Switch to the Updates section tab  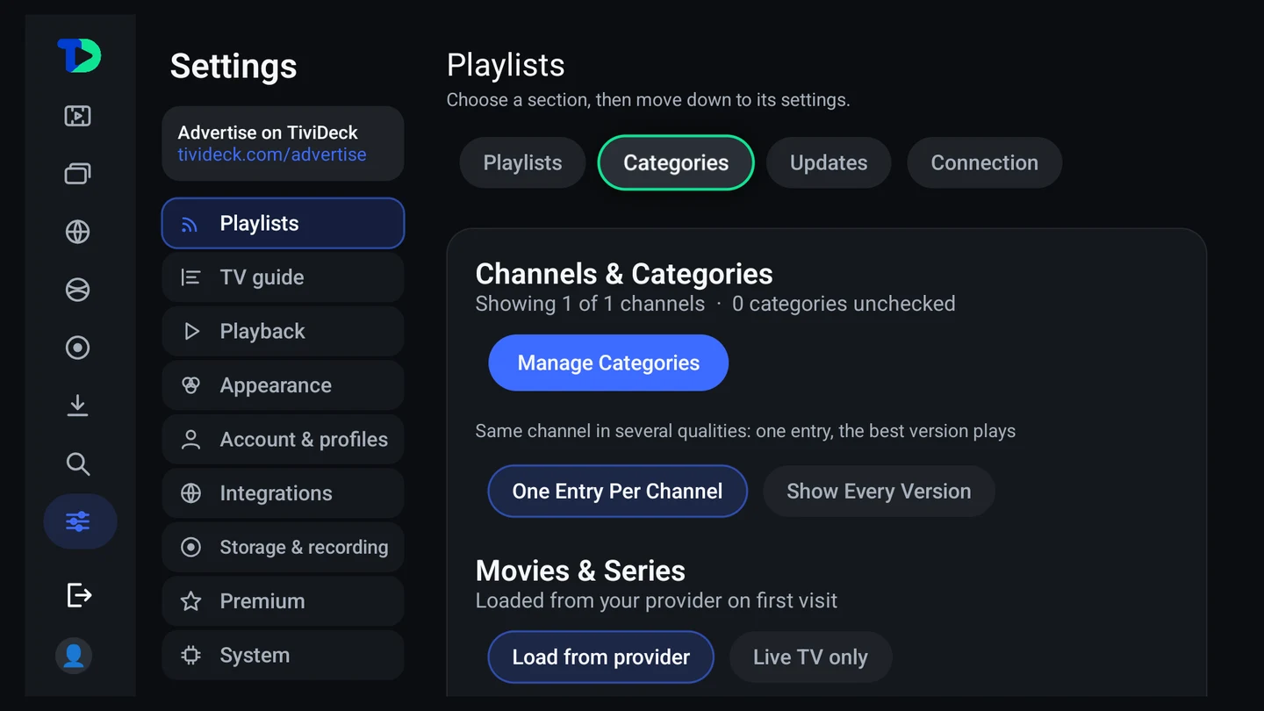(829, 162)
